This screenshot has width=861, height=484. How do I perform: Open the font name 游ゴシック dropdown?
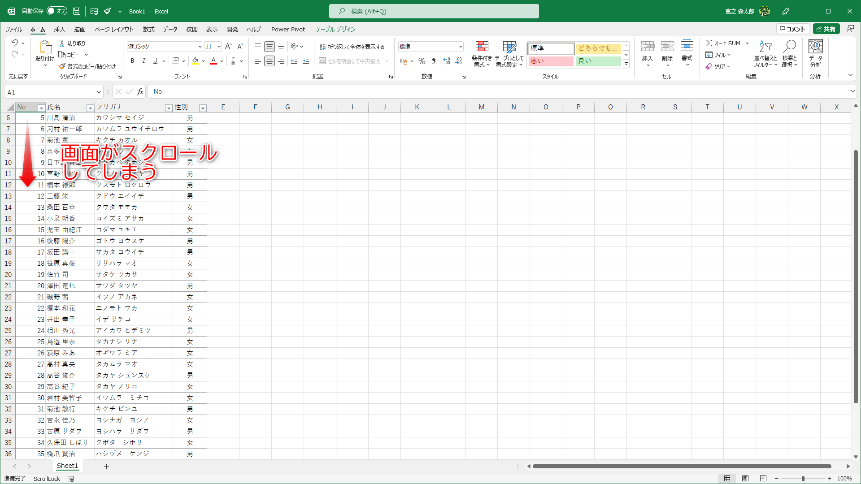click(200, 47)
